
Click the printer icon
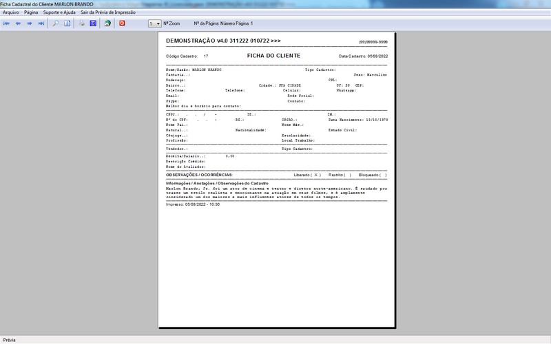[81, 23]
